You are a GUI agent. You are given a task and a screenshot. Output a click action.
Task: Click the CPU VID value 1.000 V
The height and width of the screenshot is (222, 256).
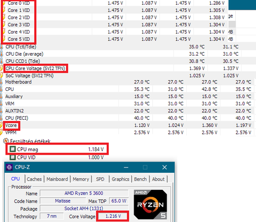coord(96,157)
